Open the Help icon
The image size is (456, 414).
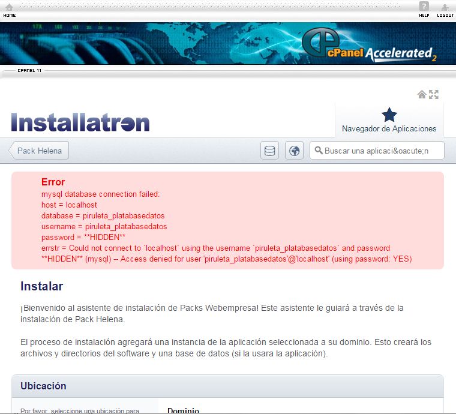click(x=424, y=10)
